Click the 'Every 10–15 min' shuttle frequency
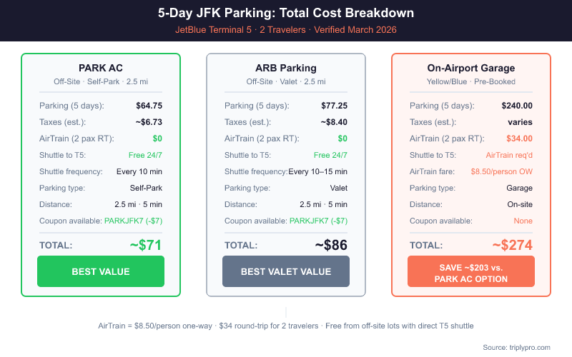Screen dimensions: 572x357 pos(317,171)
